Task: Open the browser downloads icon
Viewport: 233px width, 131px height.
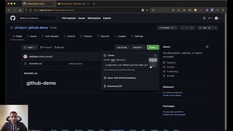Action: pyautogui.click(x=179, y=10)
